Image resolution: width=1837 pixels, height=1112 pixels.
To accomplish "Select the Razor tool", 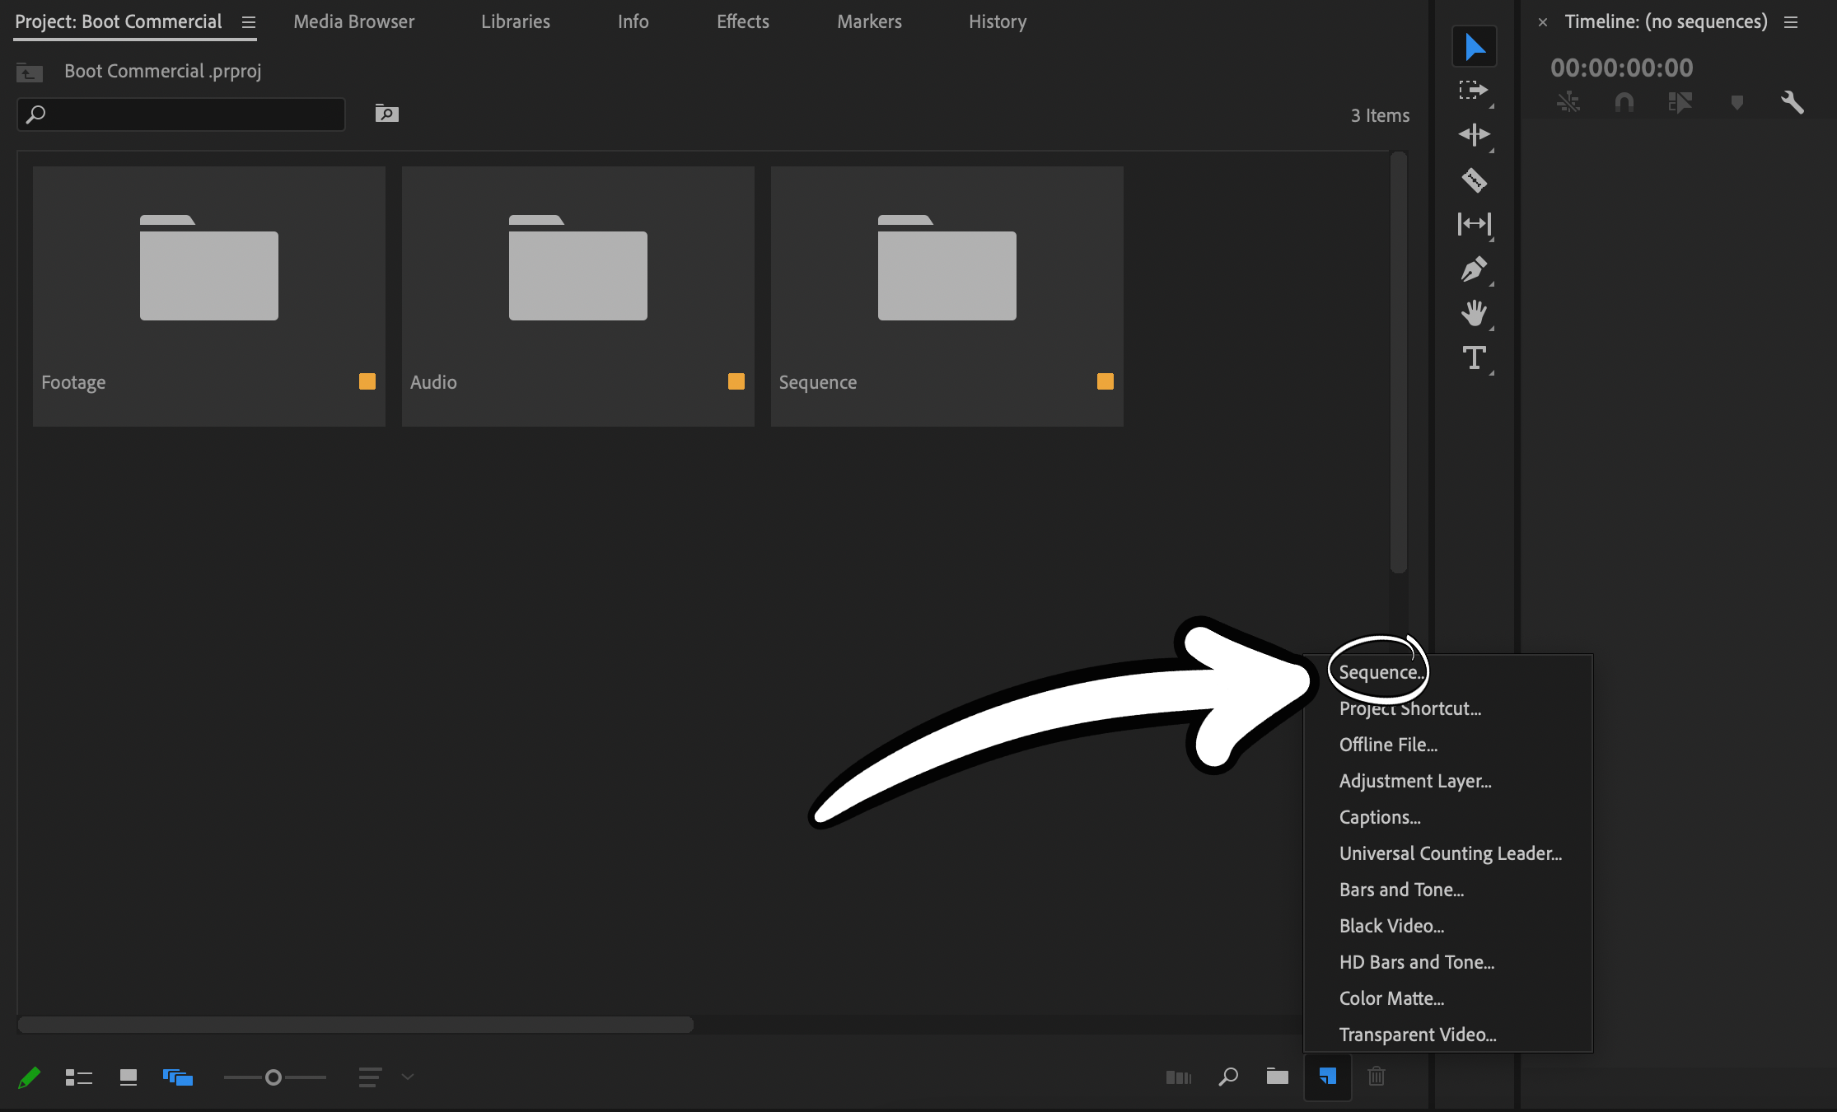I will (x=1474, y=180).
